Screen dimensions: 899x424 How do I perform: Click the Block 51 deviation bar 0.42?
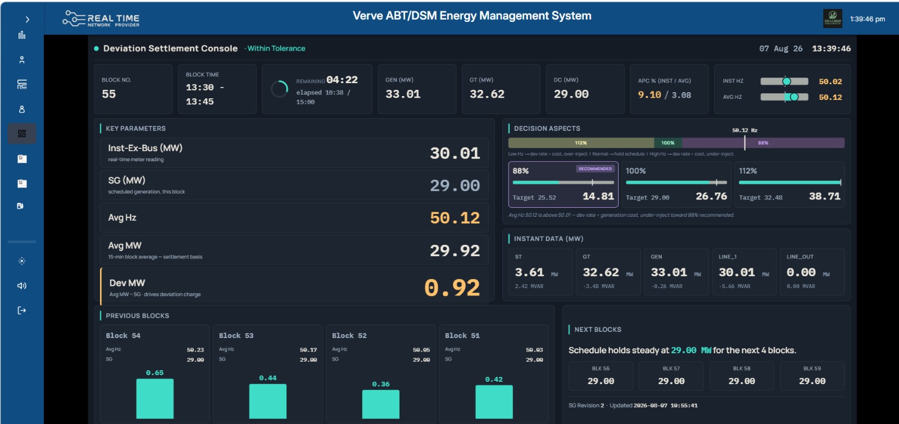point(494,402)
